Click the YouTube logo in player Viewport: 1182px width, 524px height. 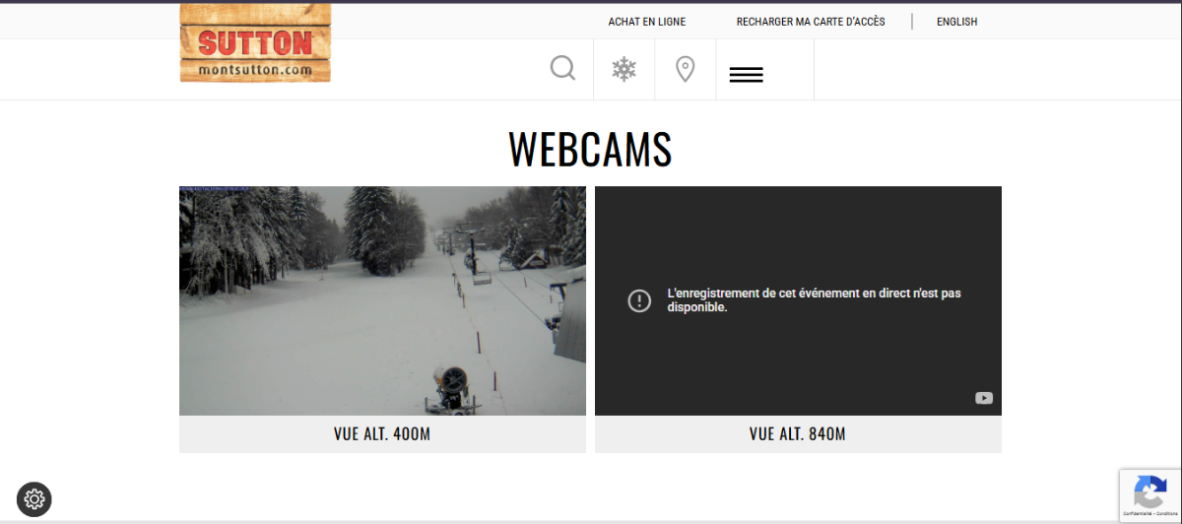983,398
